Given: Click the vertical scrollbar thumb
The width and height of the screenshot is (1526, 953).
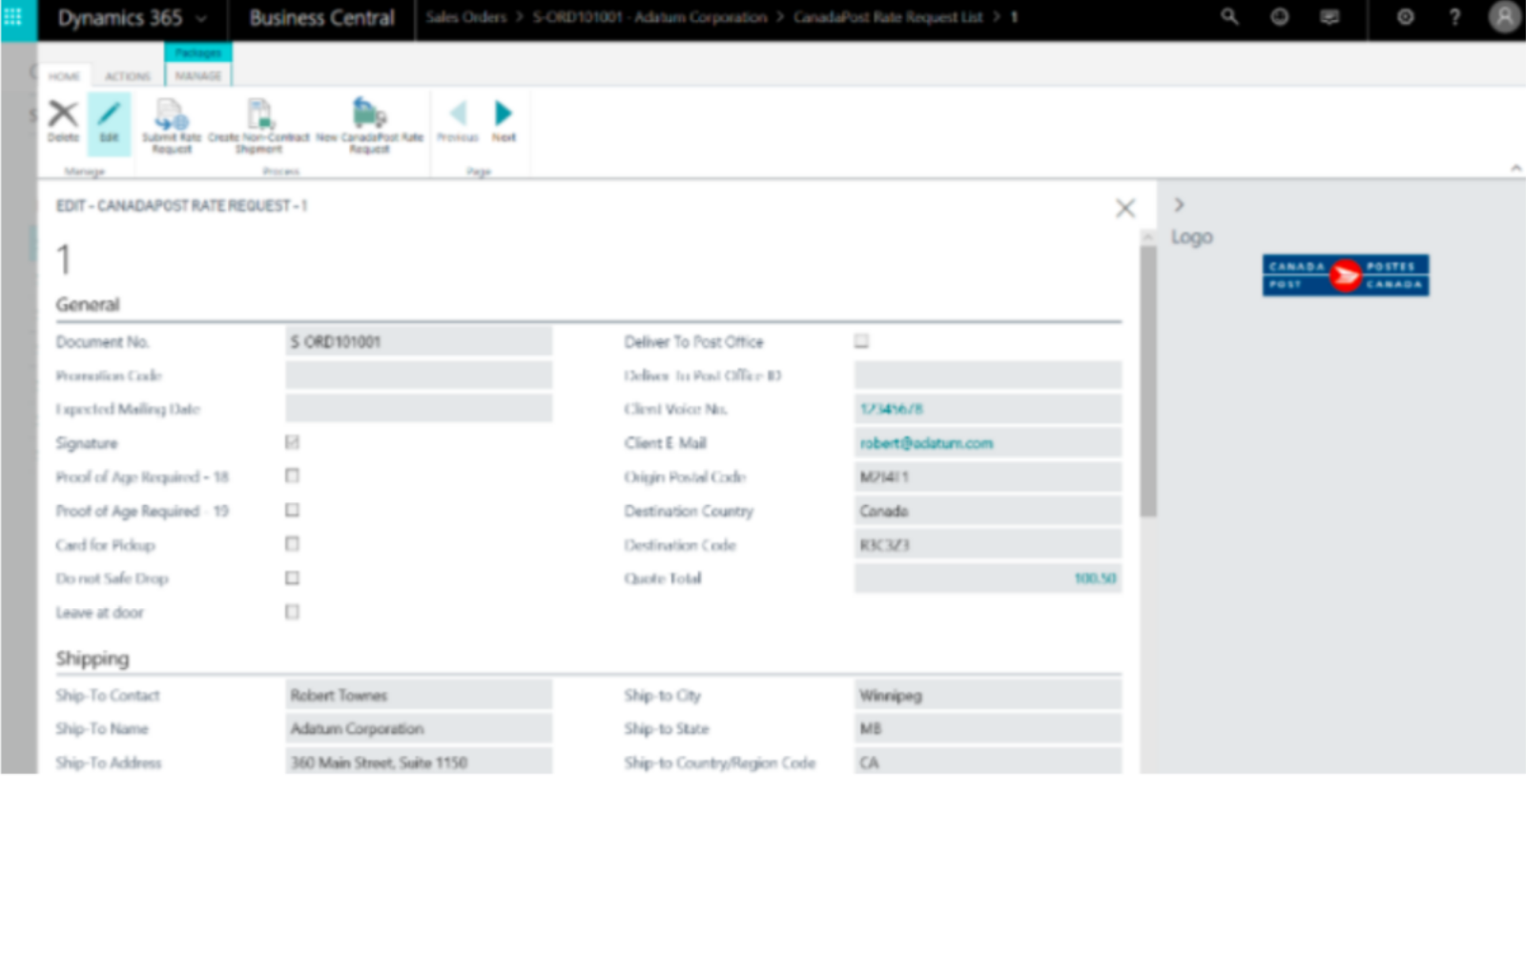Looking at the screenshot, I should 1148,381.
